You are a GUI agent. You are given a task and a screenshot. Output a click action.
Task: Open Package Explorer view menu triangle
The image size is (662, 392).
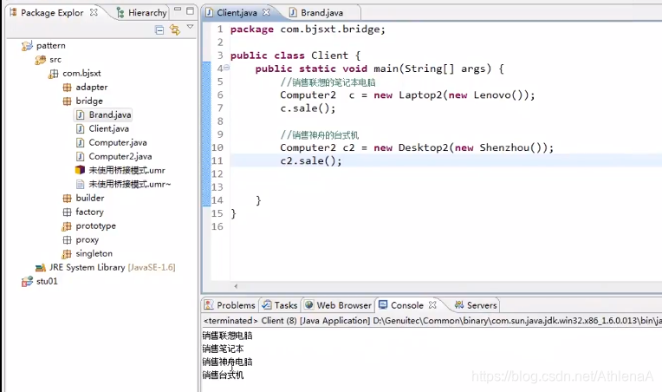(x=190, y=27)
